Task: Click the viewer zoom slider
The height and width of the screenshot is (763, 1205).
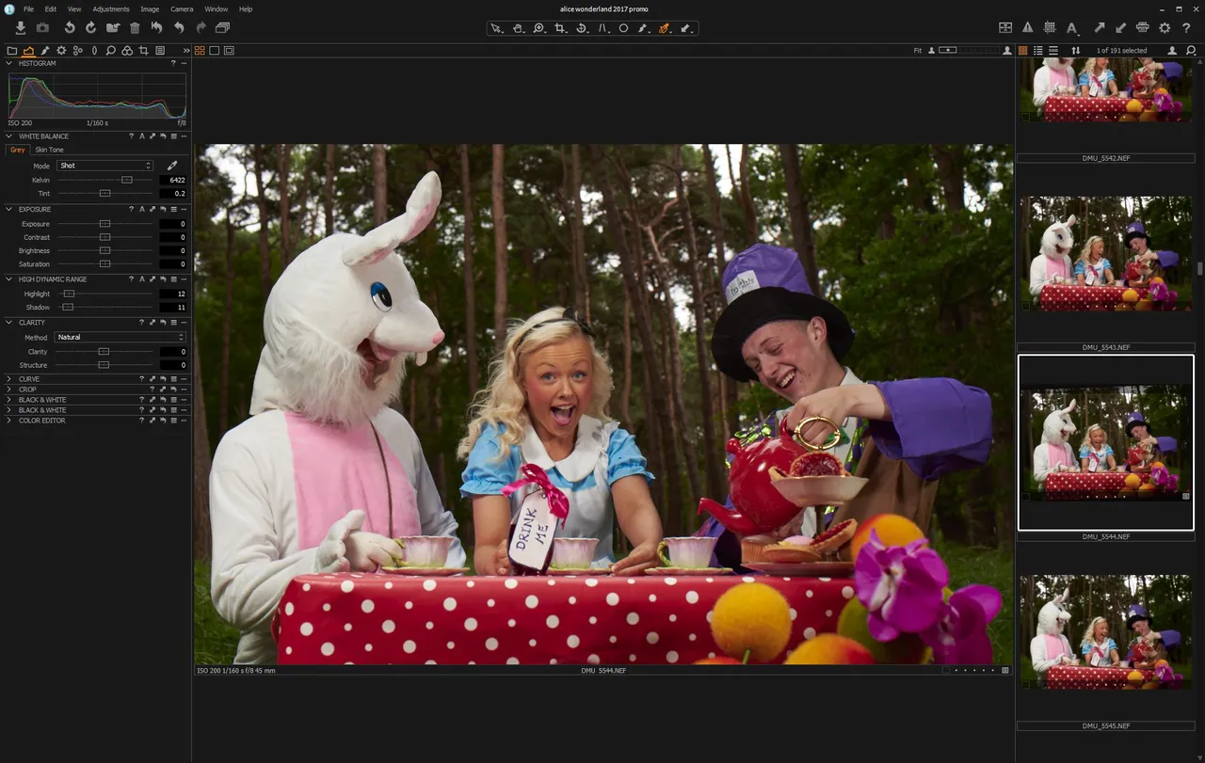Action: pos(967,50)
